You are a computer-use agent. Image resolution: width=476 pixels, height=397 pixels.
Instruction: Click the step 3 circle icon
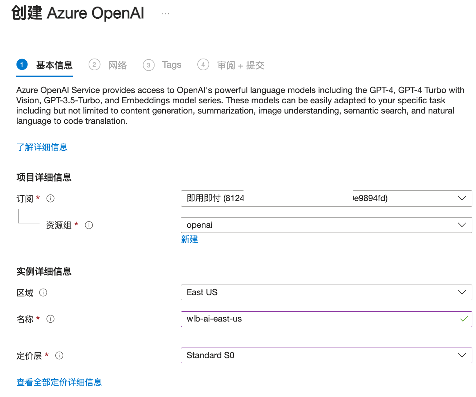tap(149, 65)
